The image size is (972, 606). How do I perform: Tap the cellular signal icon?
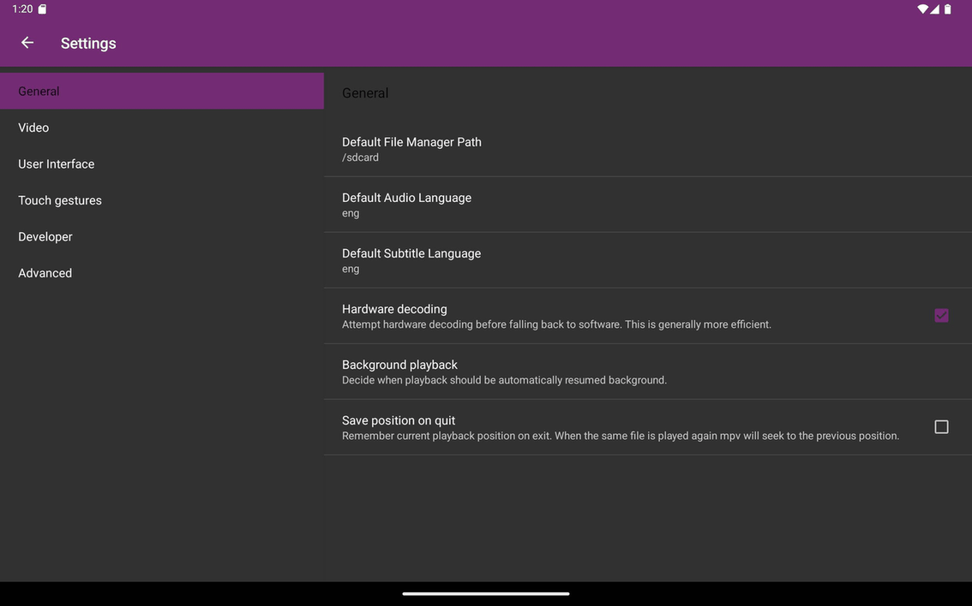pyautogui.click(x=934, y=9)
